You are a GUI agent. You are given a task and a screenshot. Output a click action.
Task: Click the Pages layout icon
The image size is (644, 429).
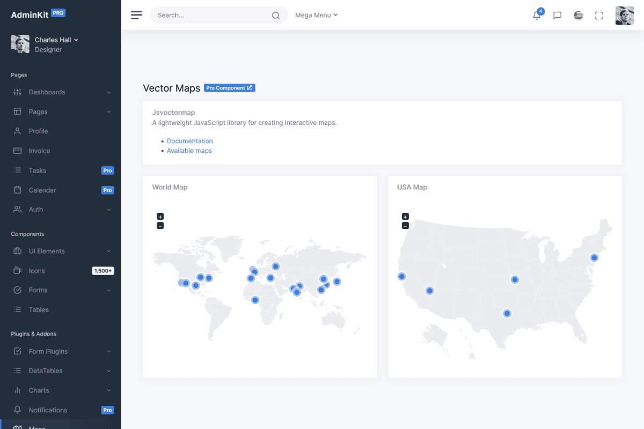click(17, 112)
